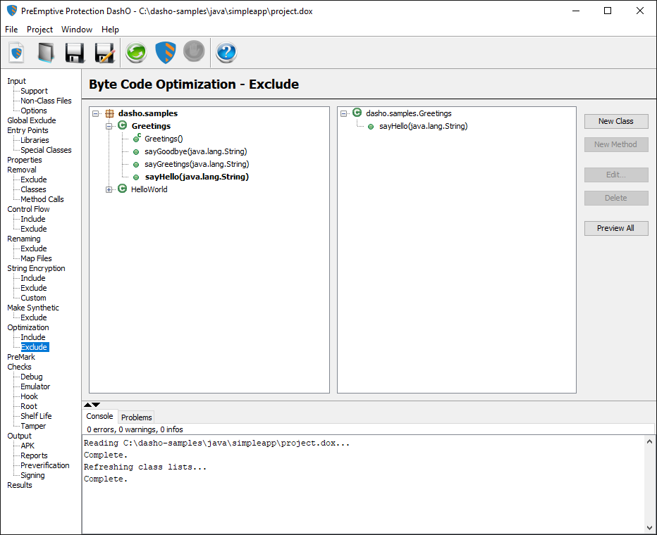The height and width of the screenshot is (535, 657).
Task: Select Tamper under Checks
Action: [x=34, y=427]
